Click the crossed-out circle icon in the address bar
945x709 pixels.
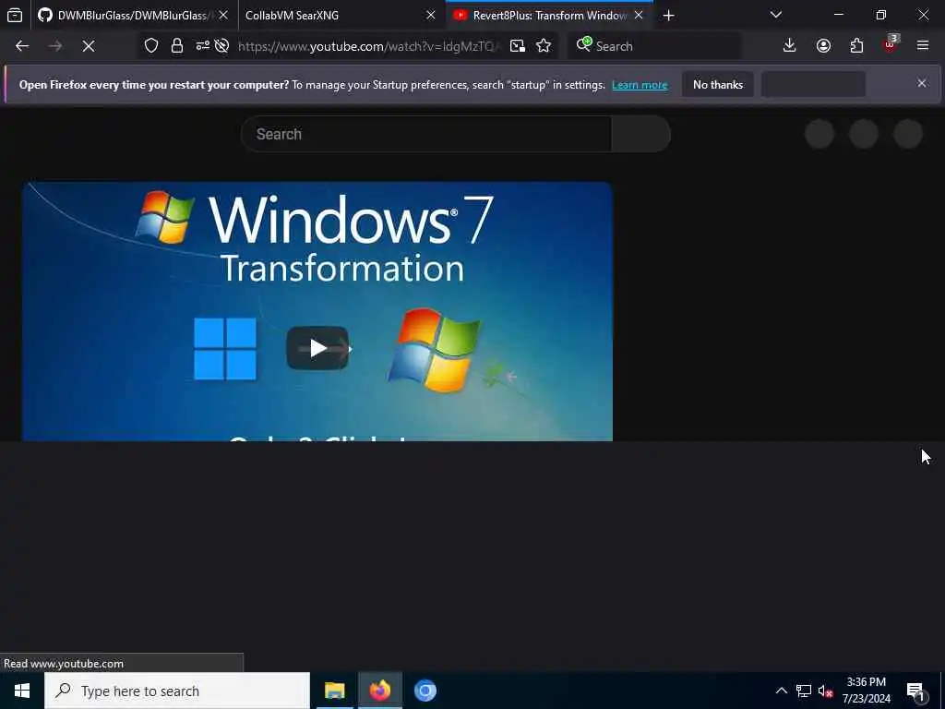tap(221, 46)
